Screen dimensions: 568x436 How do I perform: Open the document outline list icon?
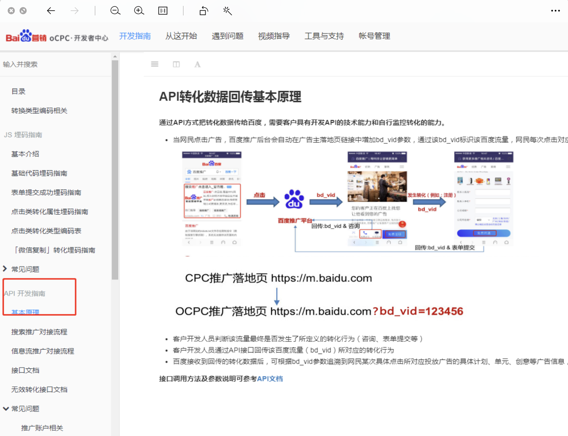point(154,64)
